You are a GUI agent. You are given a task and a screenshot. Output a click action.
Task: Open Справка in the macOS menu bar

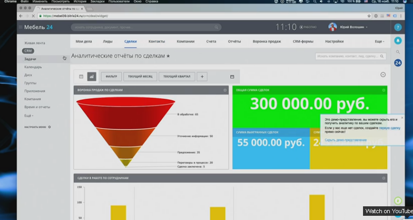pyautogui.click(x=152, y=2)
